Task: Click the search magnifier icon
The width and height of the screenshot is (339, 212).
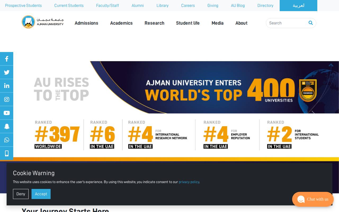Action: (311, 23)
